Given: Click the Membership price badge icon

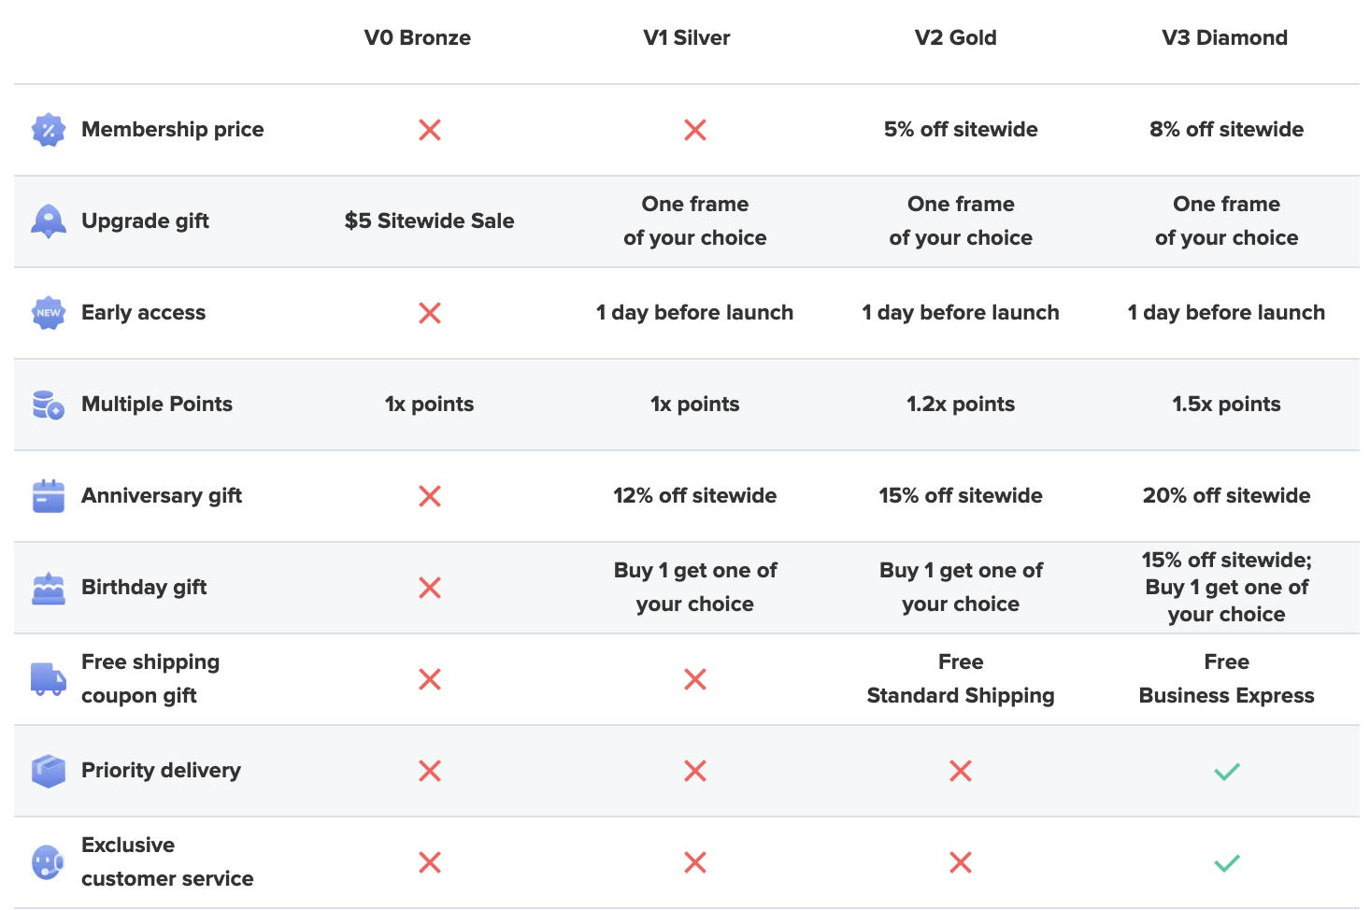Looking at the screenshot, I should click(49, 130).
